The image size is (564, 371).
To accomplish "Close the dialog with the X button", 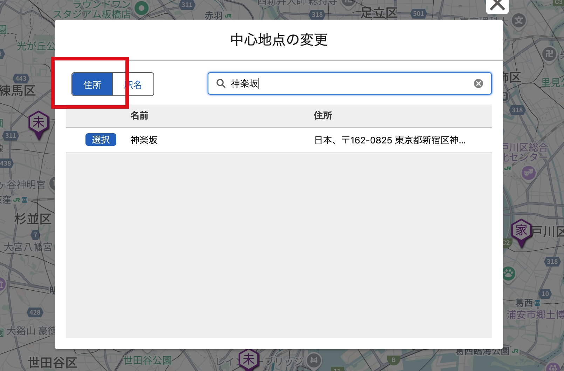I will tap(497, 6).
